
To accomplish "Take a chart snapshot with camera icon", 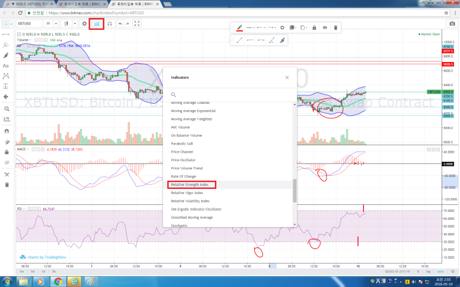I will 452,24.
